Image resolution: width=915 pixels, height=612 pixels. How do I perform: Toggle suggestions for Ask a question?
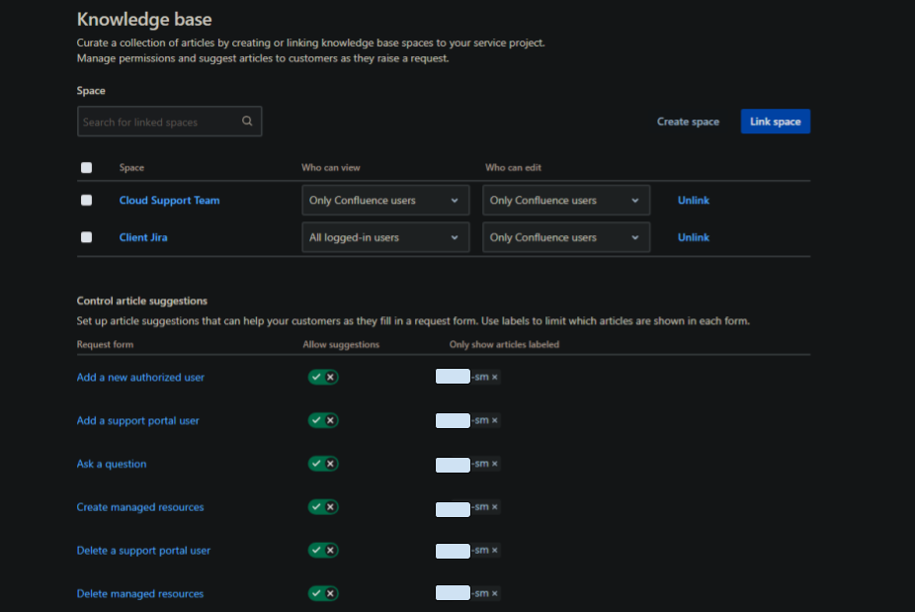(323, 464)
